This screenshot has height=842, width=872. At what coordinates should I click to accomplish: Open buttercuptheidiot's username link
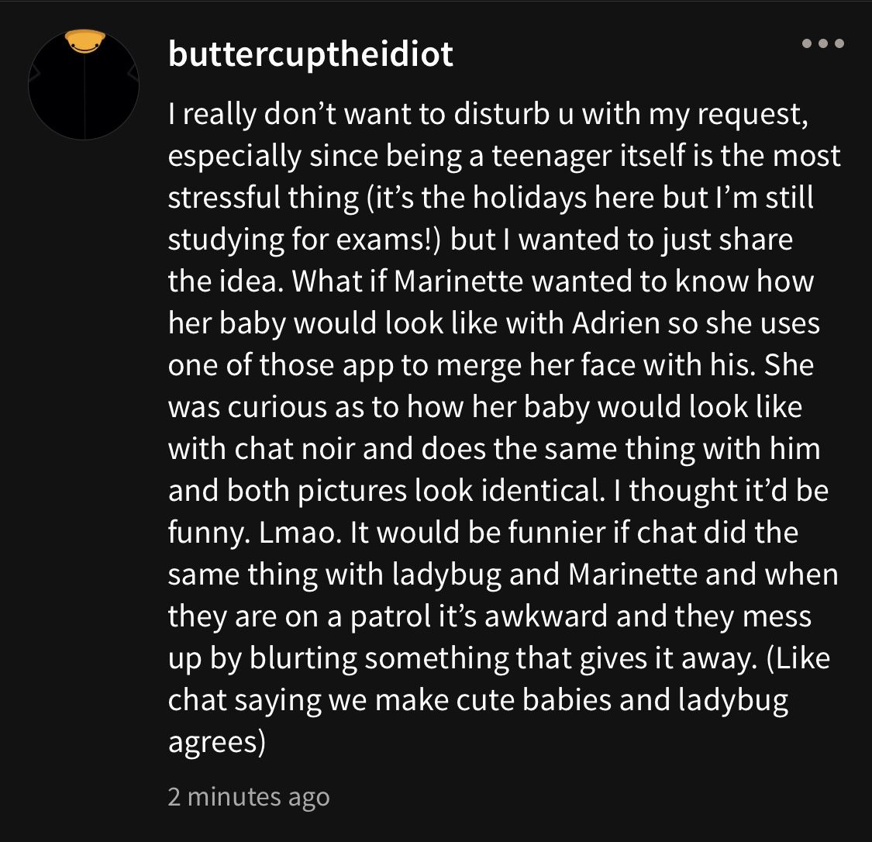coord(310,54)
